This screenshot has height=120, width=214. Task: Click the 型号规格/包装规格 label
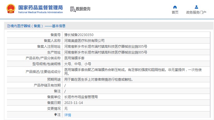click(x=46, y=64)
